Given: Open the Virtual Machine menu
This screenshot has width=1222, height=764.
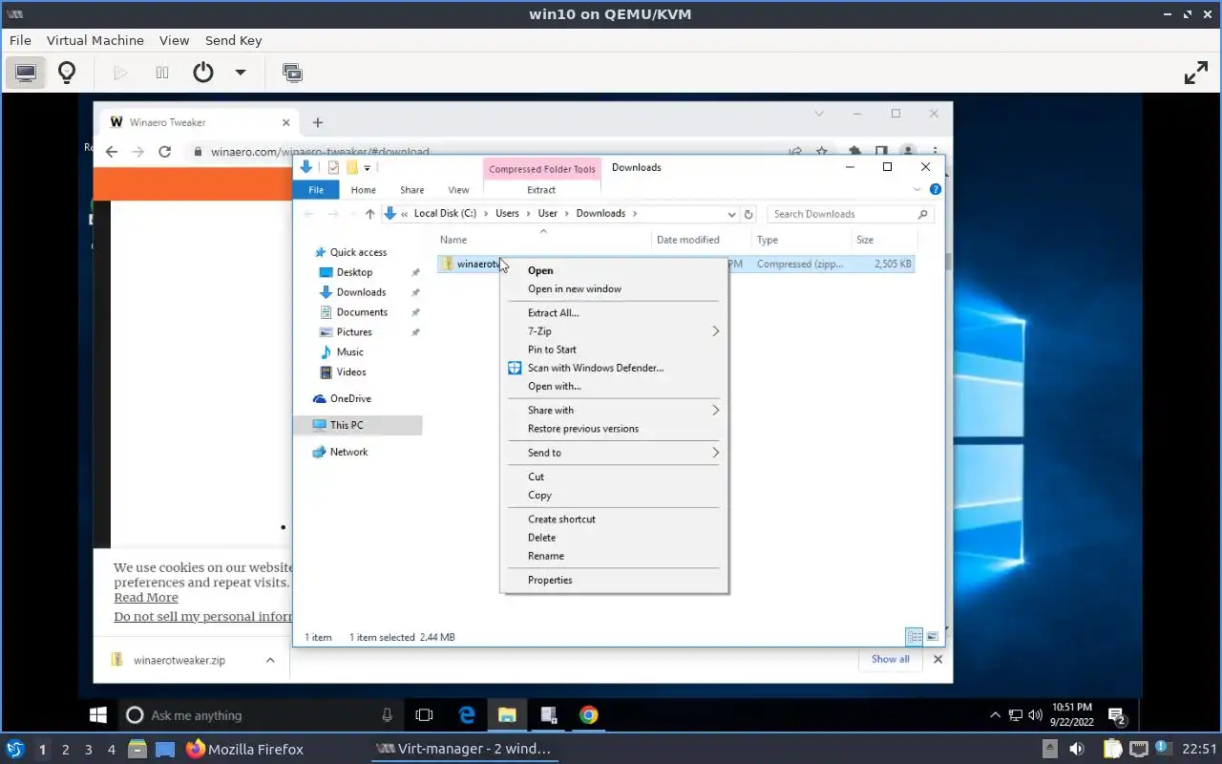Looking at the screenshot, I should pyautogui.click(x=95, y=40).
